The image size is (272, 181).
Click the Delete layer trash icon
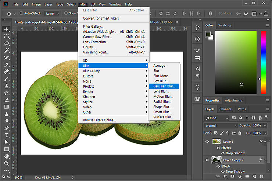tap(261, 177)
